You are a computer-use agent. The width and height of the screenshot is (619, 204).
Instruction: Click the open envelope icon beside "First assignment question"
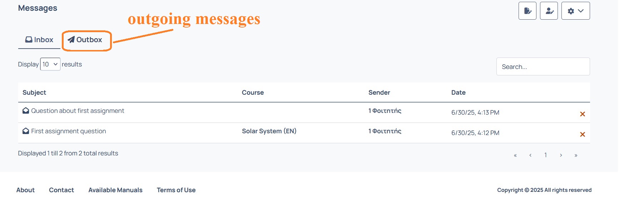26,131
